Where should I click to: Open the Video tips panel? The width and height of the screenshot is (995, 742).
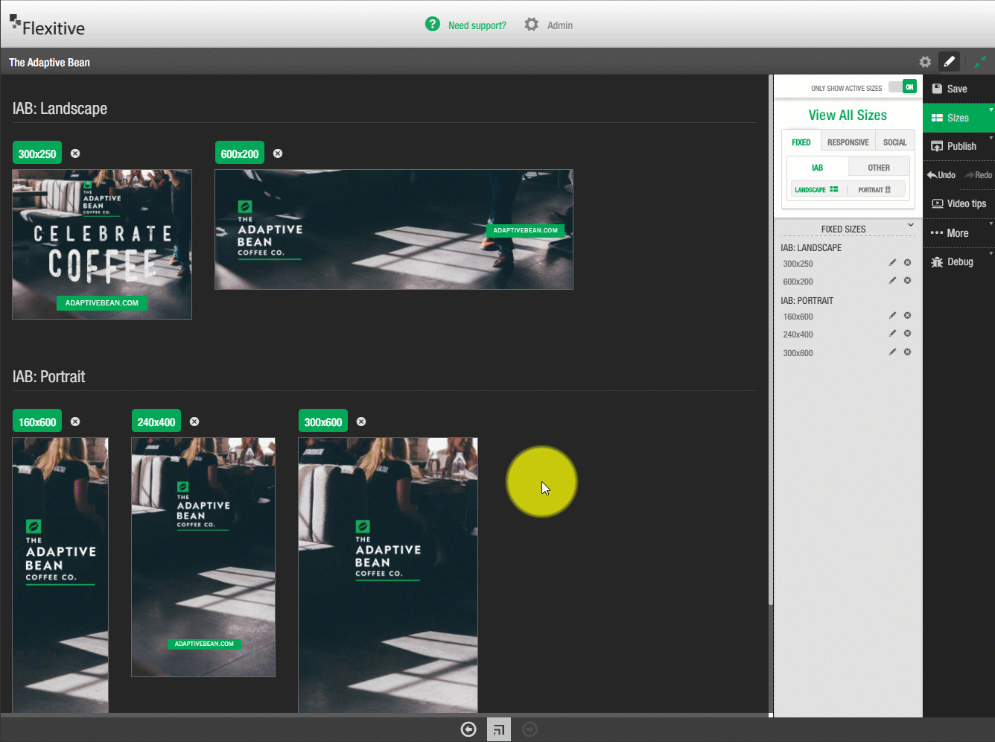(959, 204)
